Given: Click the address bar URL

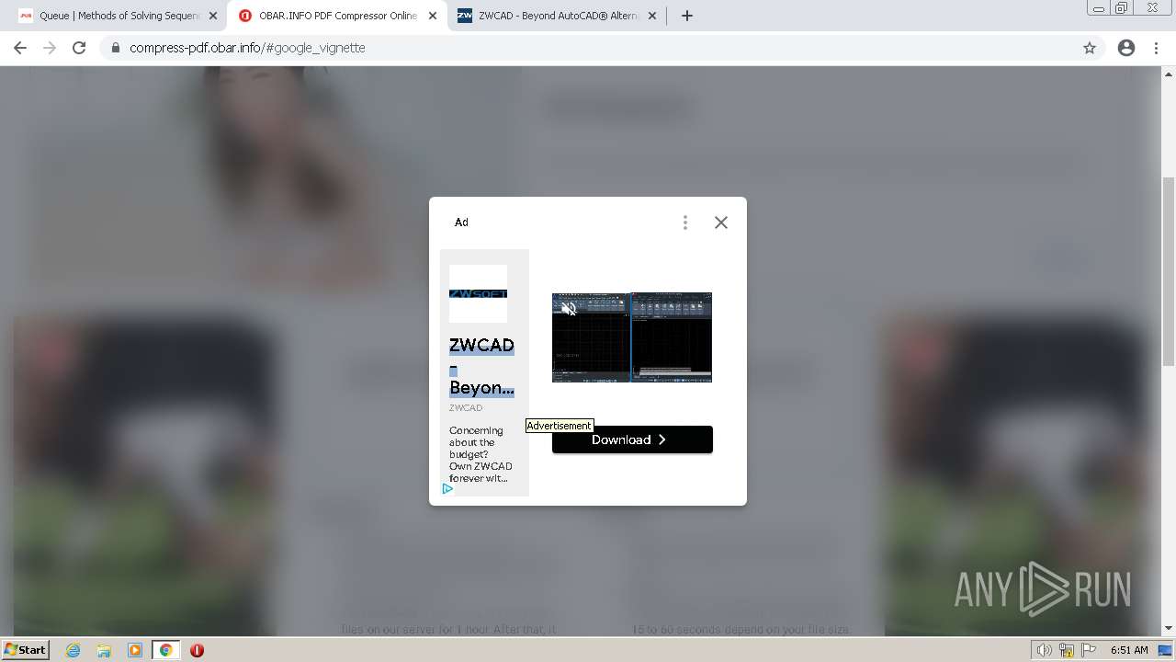Looking at the screenshot, I should 247,48.
